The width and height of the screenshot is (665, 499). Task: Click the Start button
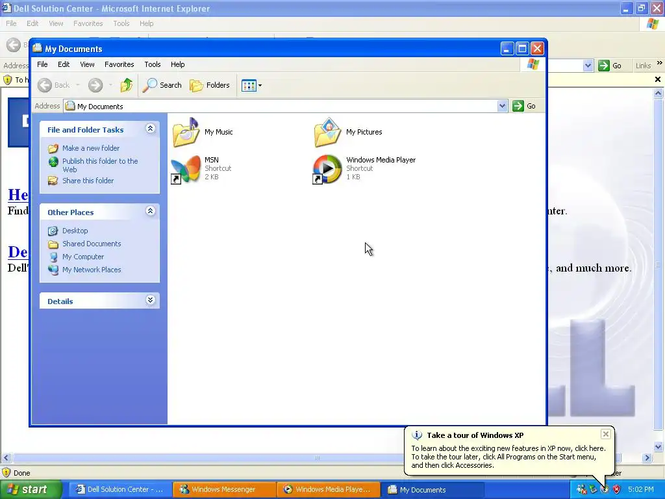31,489
